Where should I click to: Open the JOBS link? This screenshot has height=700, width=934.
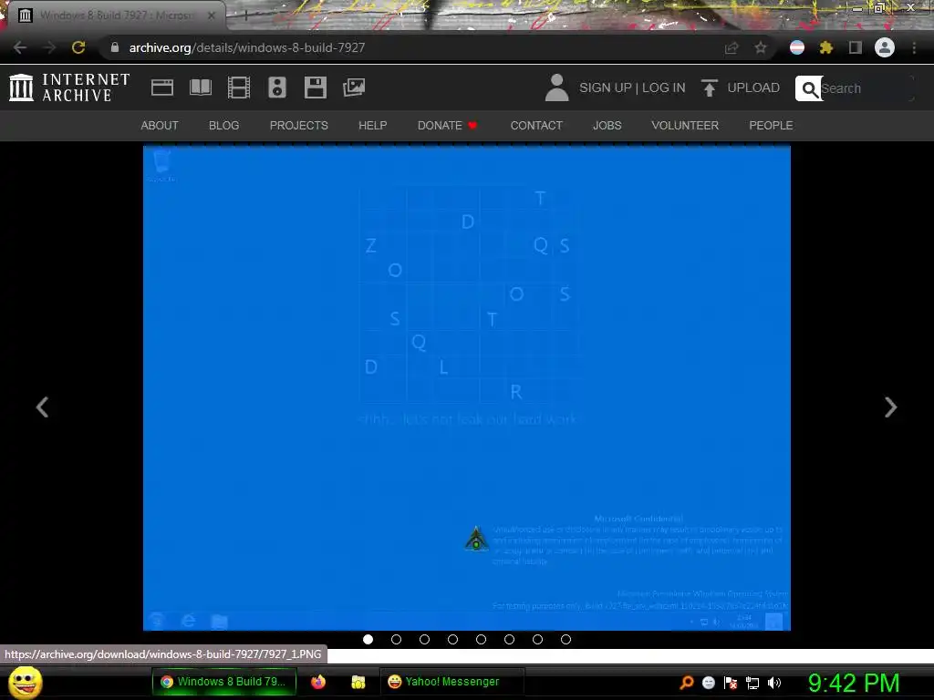[x=607, y=126]
